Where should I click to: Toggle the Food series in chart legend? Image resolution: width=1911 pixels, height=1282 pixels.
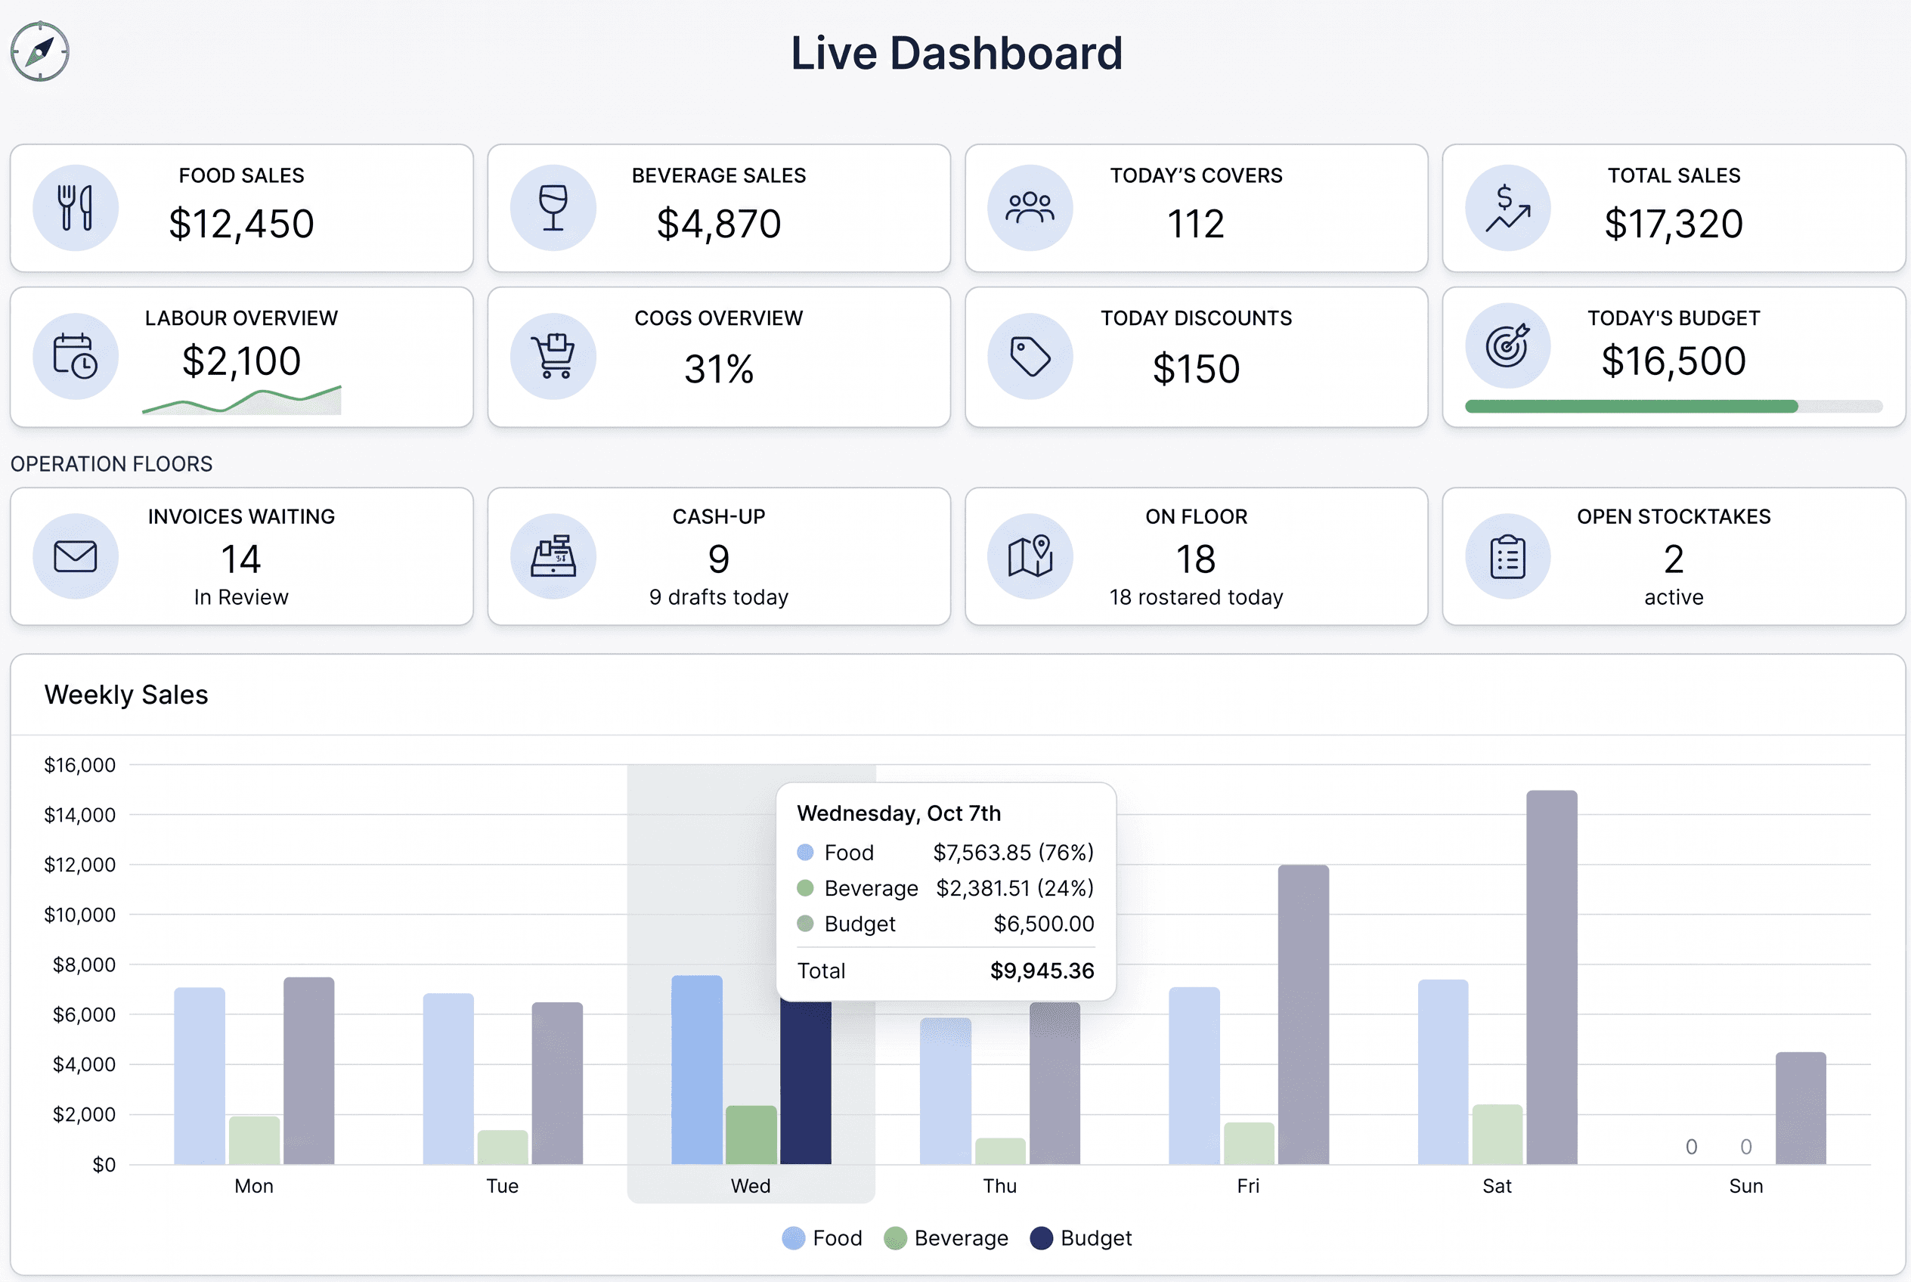coord(822,1238)
